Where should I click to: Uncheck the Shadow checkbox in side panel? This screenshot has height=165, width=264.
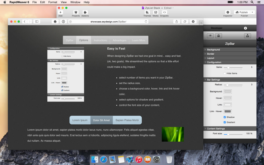225,117
